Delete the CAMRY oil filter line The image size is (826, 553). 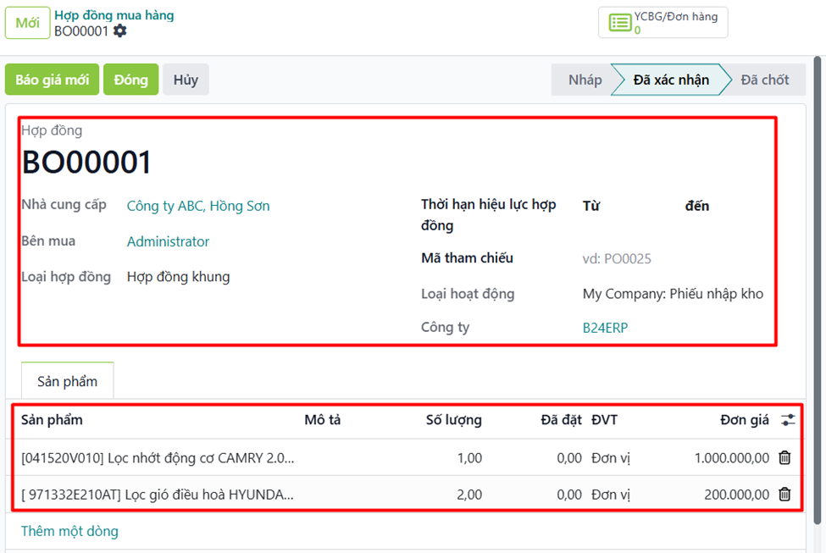pos(784,458)
